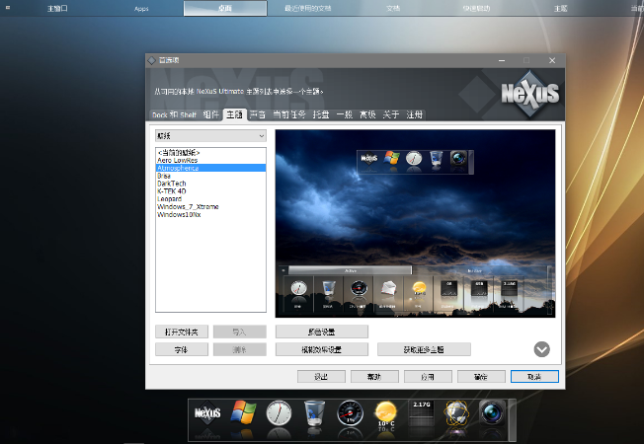Open the 关于 tab

click(x=391, y=114)
